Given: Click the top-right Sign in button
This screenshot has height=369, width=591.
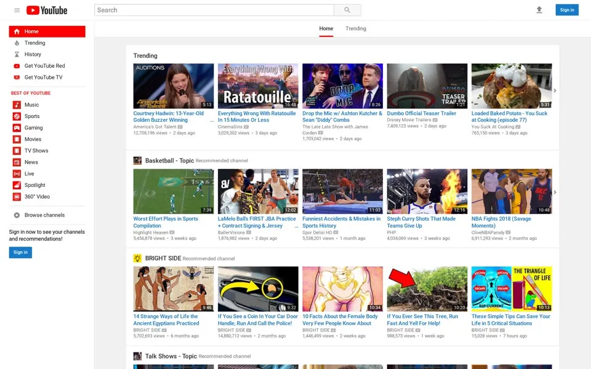Looking at the screenshot, I should 567,10.
